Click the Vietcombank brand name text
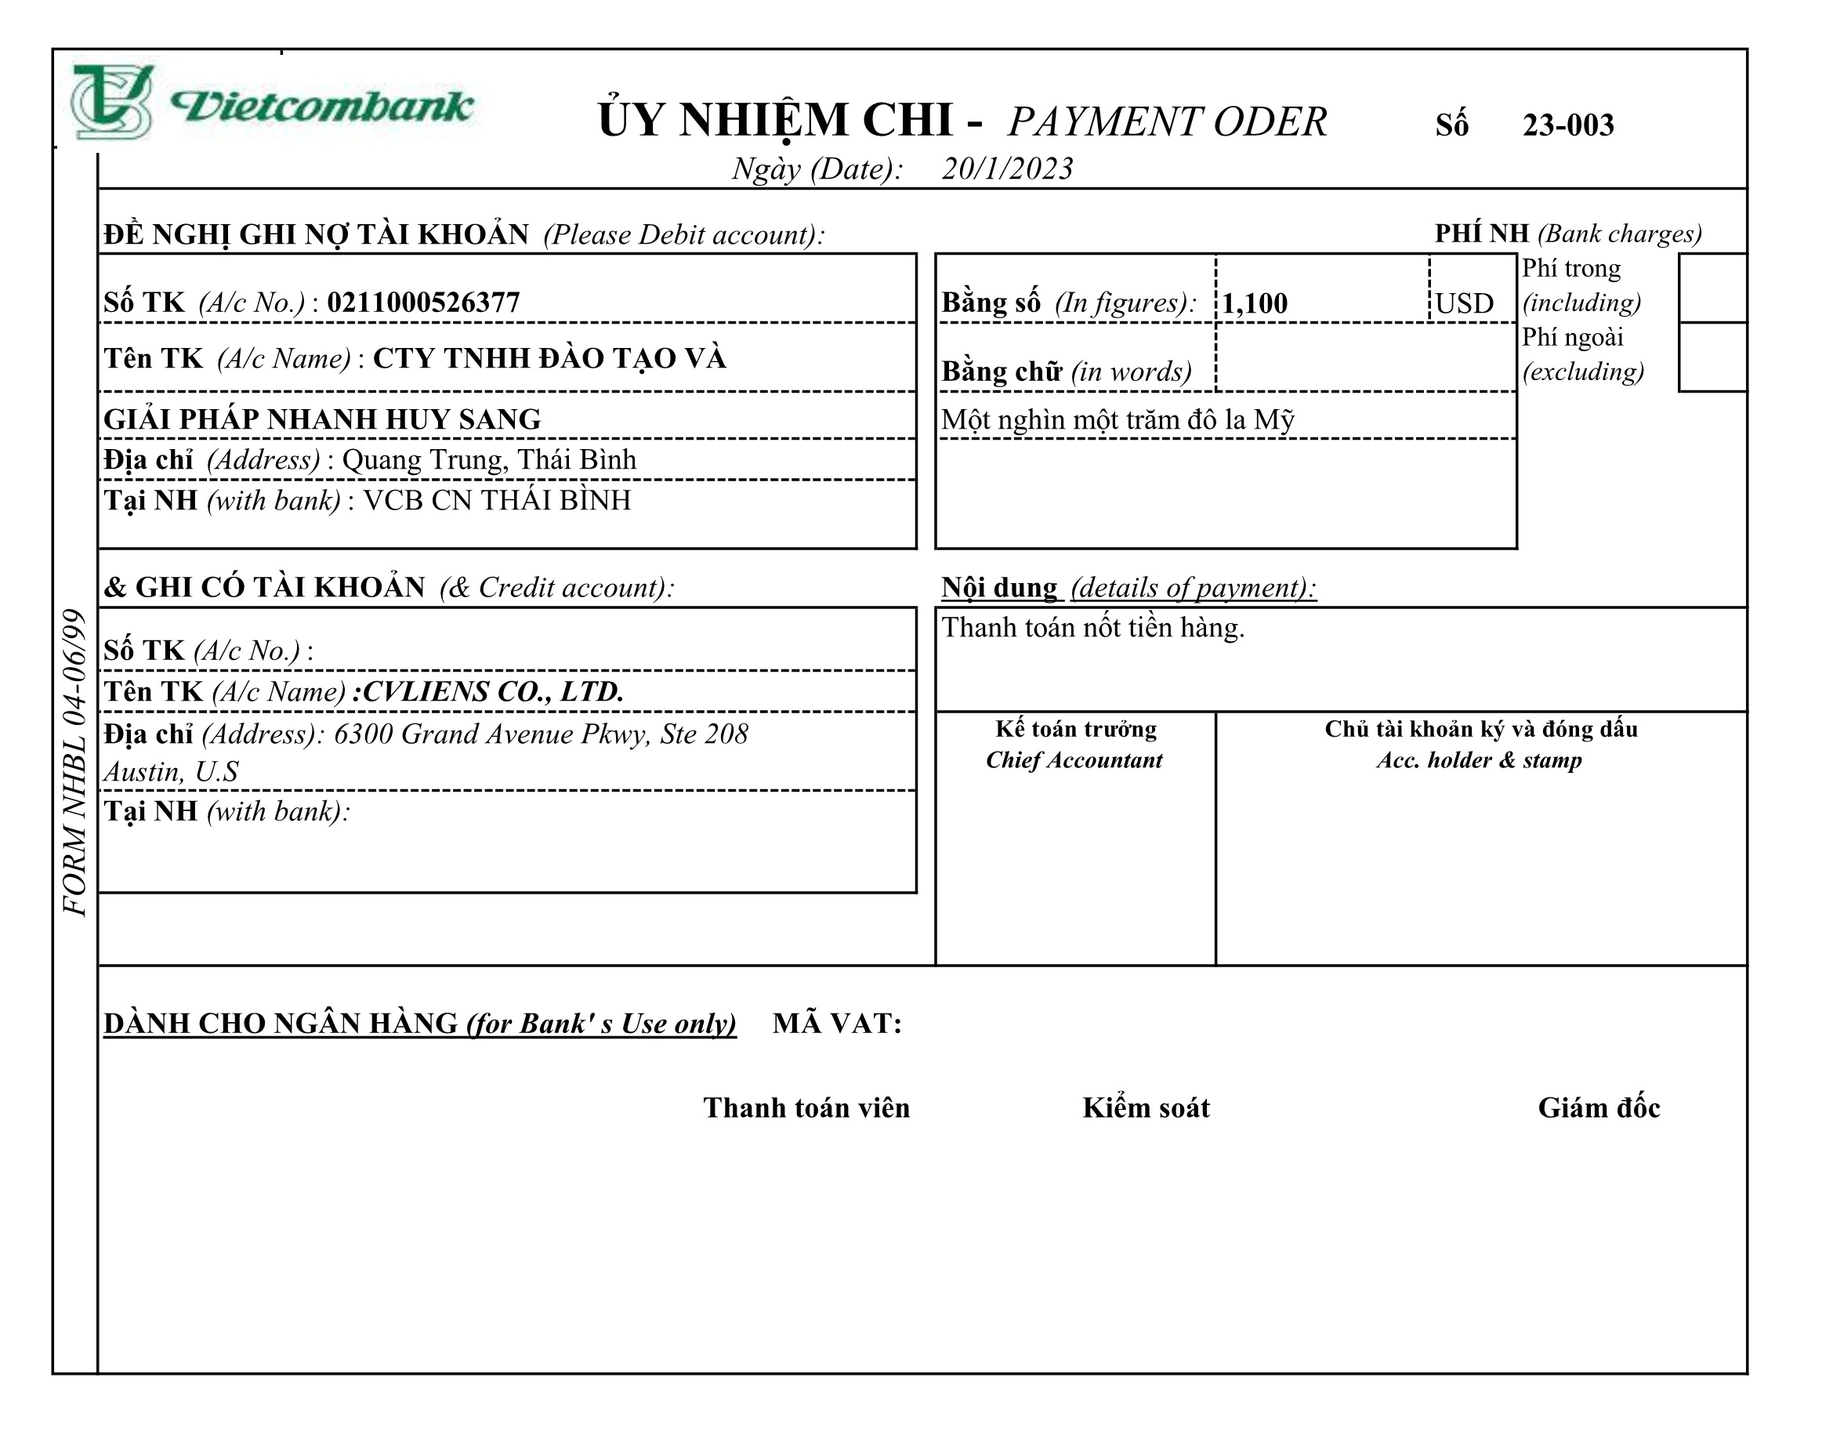The height and width of the screenshot is (1450, 1833). (322, 106)
